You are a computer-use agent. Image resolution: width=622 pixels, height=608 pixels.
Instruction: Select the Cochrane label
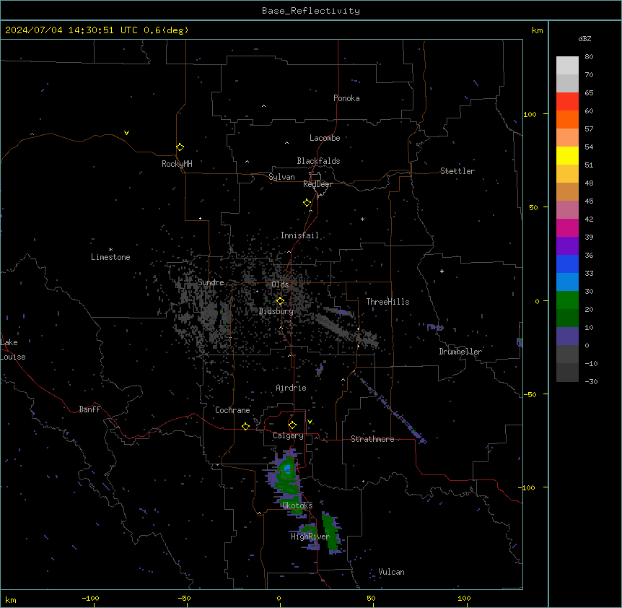coord(232,410)
